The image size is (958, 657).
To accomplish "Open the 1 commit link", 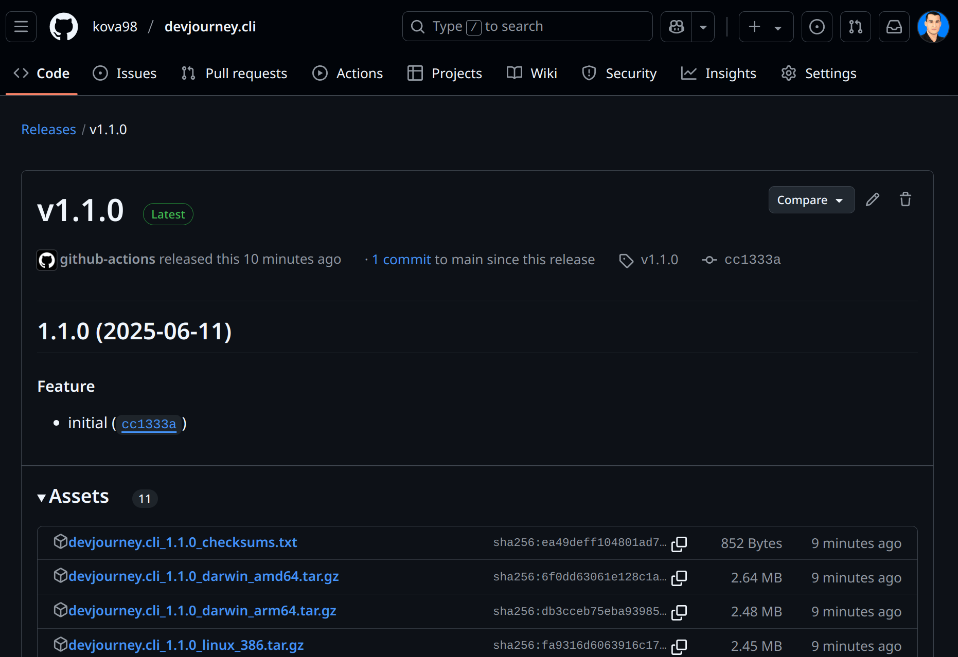I will click(401, 260).
